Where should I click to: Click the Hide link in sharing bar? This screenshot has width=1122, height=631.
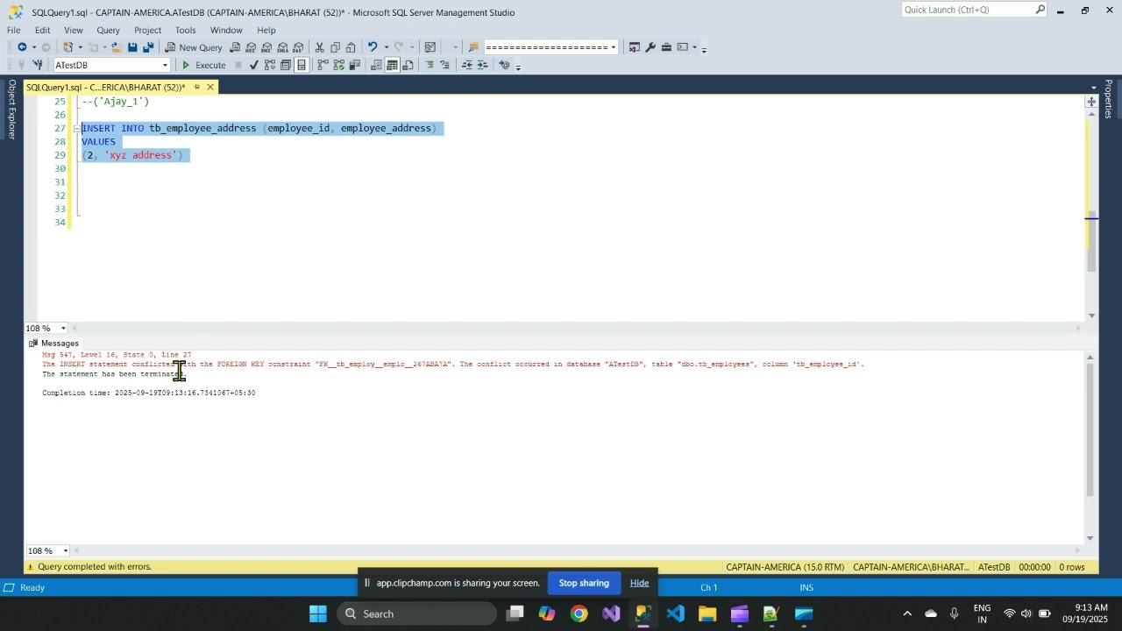coord(640,584)
